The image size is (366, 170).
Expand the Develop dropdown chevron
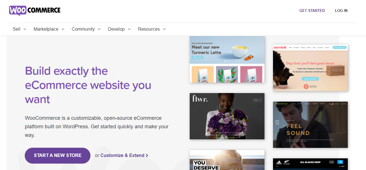click(129, 29)
